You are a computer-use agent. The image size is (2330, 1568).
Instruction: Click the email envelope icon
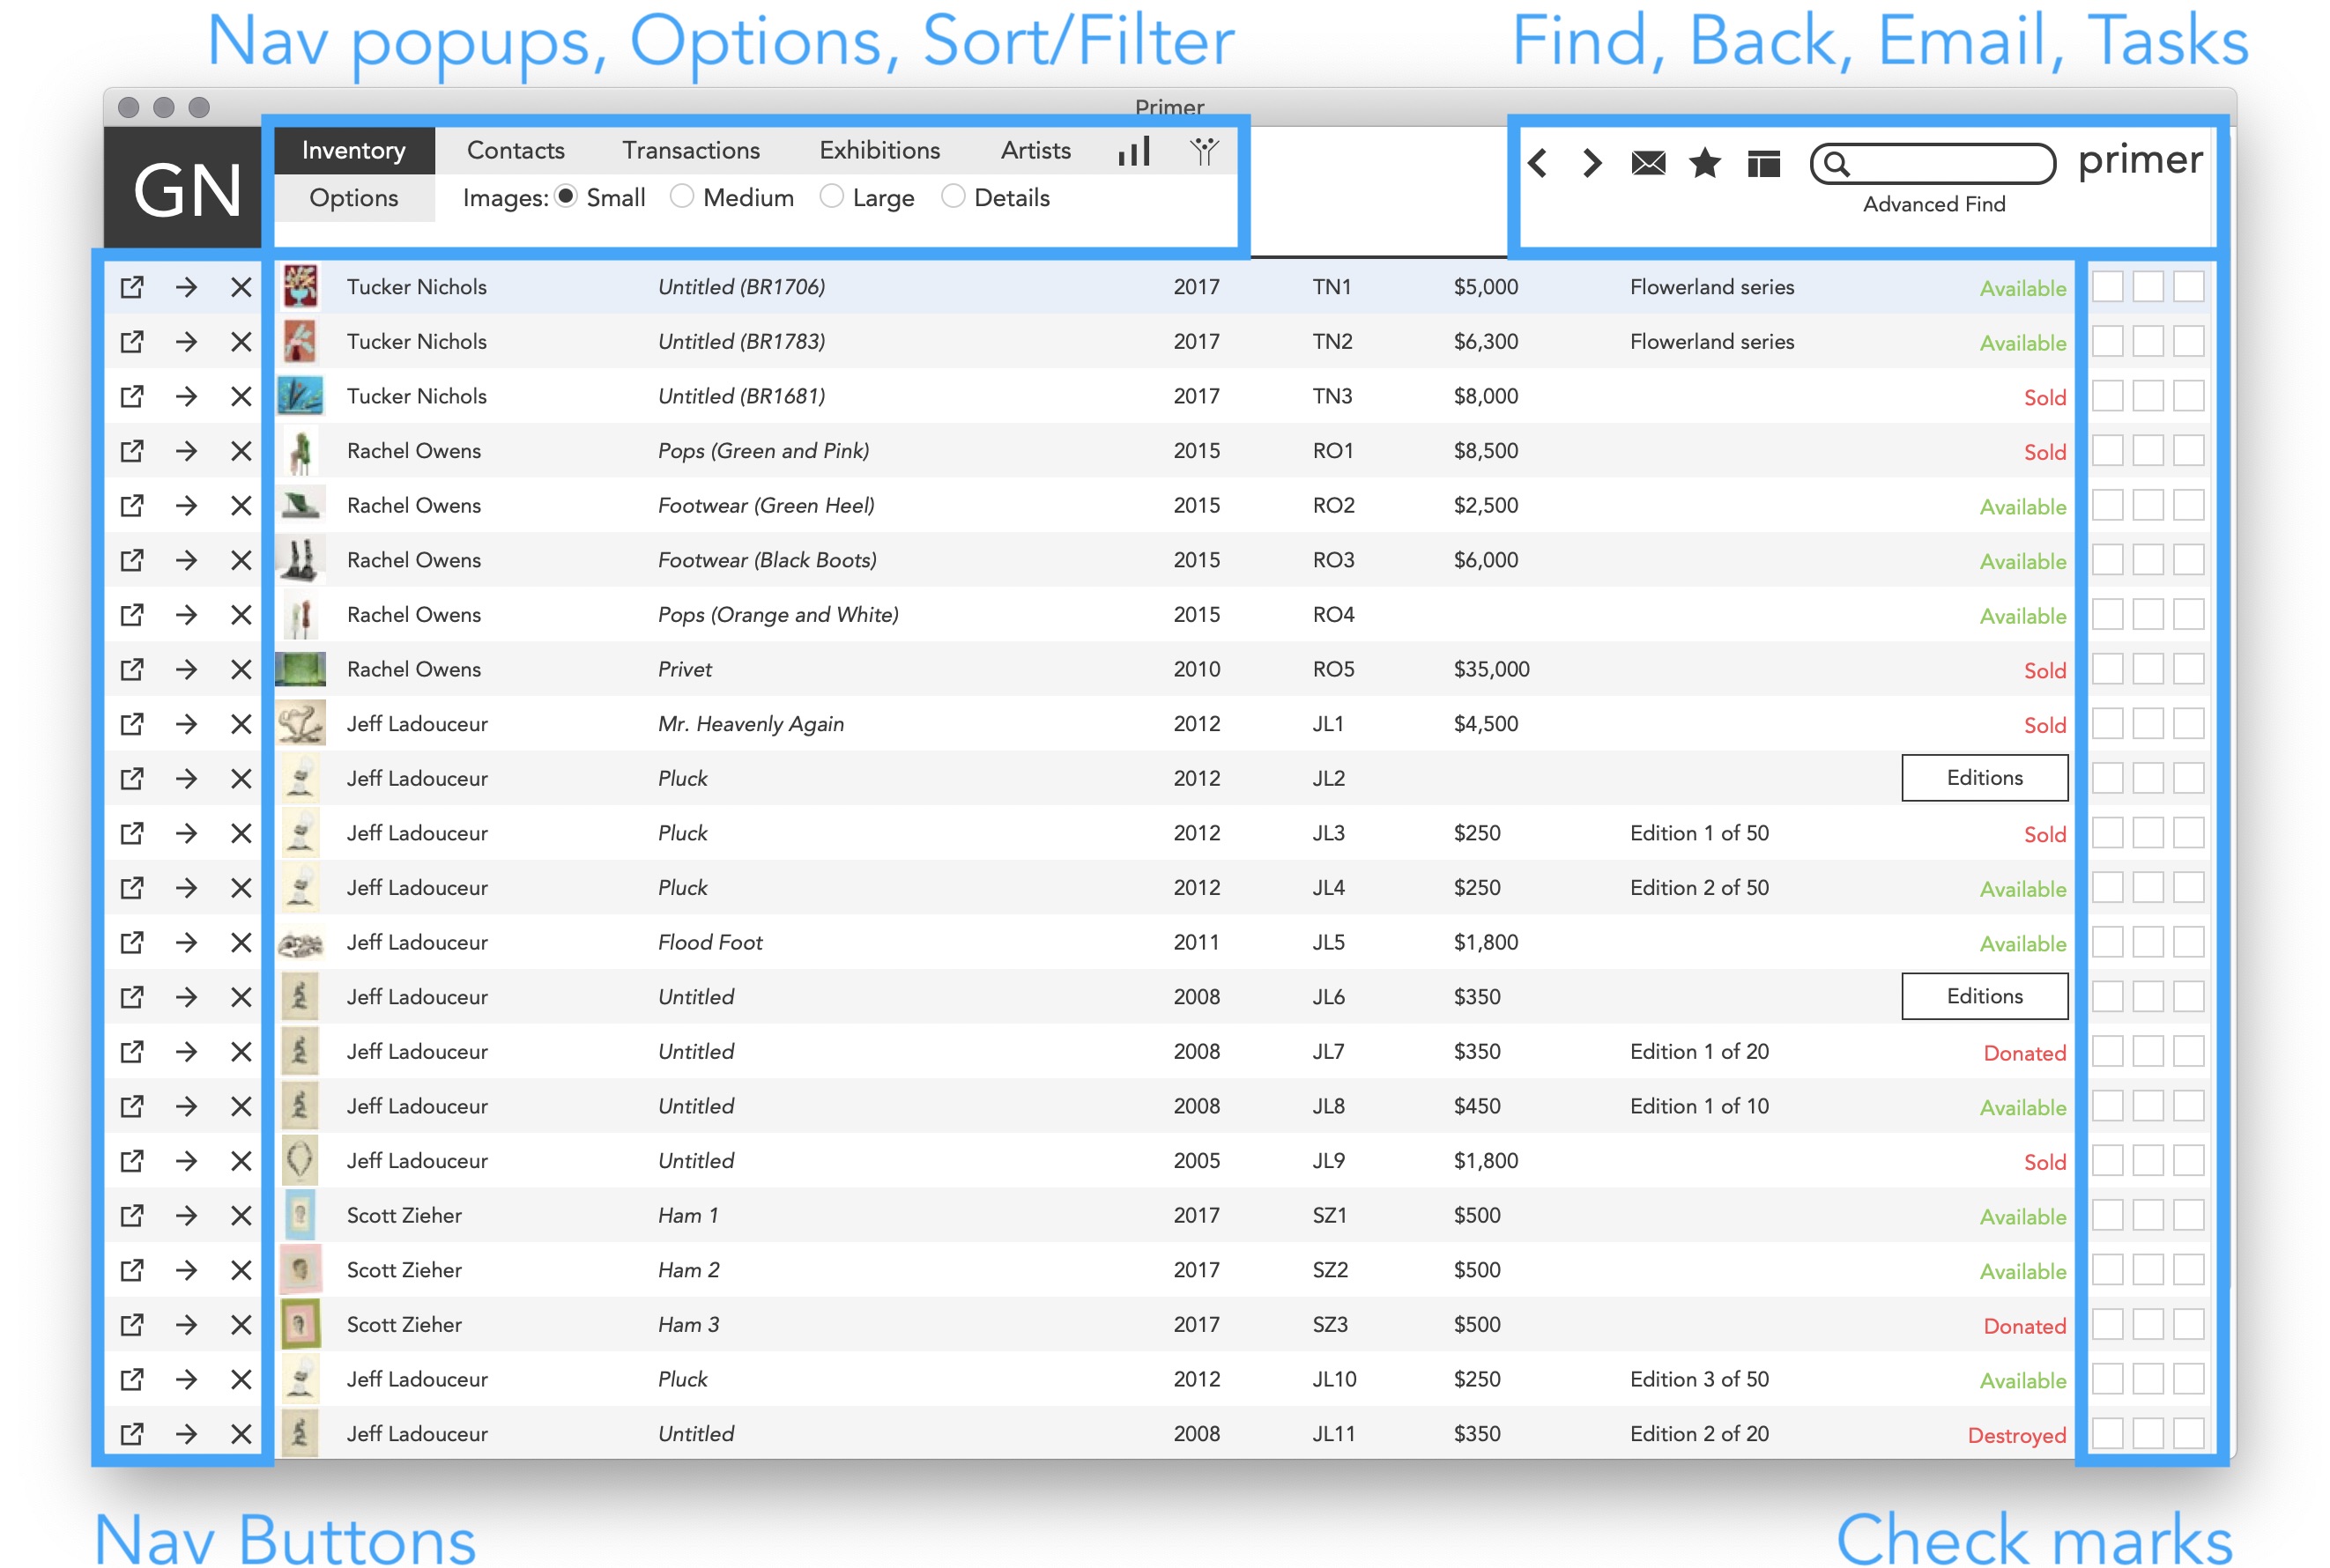pos(1647,163)
